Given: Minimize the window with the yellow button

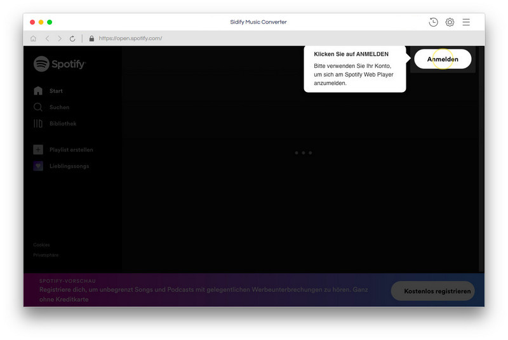Looking at the screenshot, I should coord(41,22).
